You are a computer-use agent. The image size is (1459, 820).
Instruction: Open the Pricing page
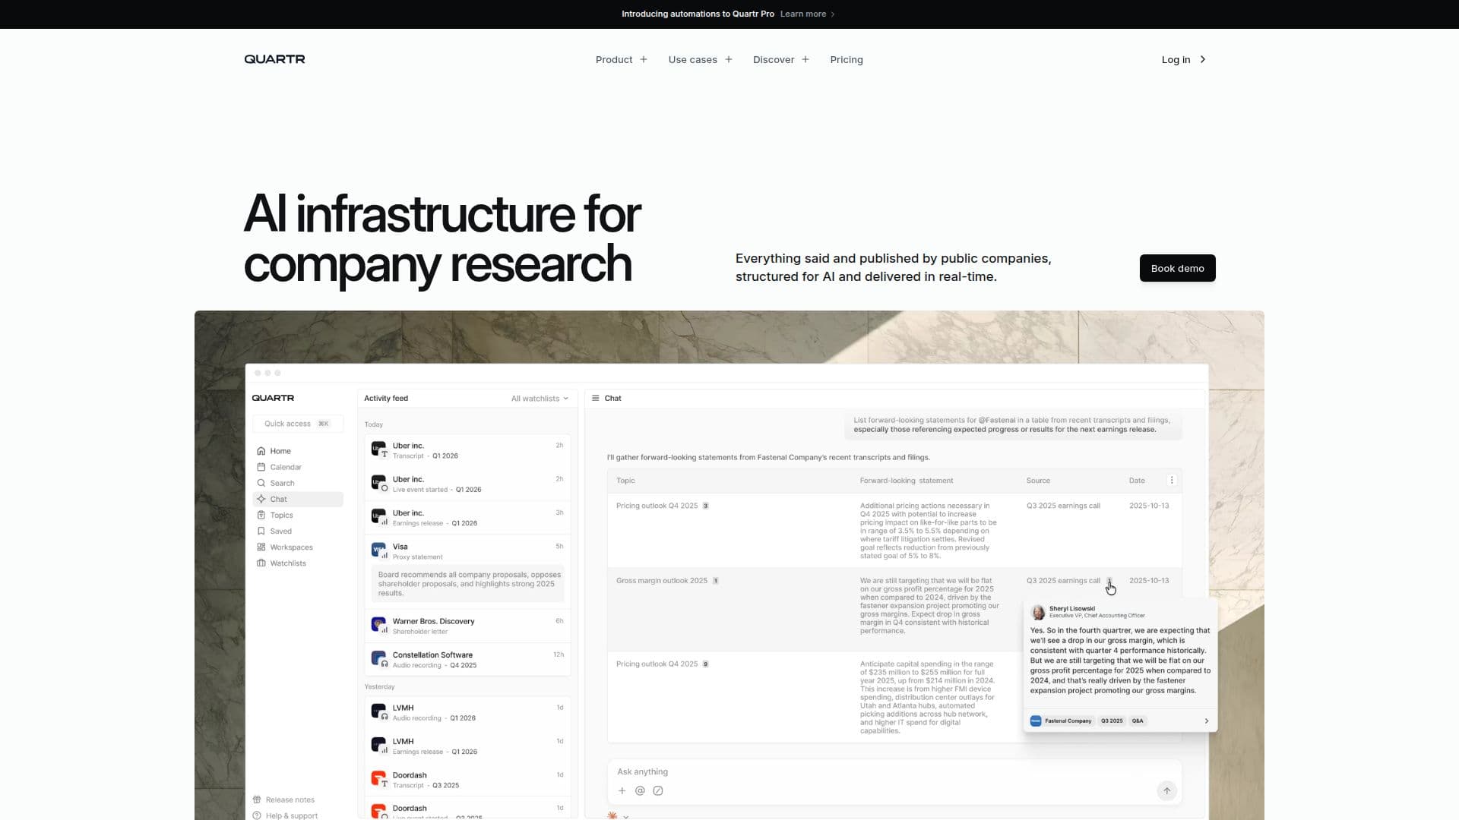pos(846,59)
